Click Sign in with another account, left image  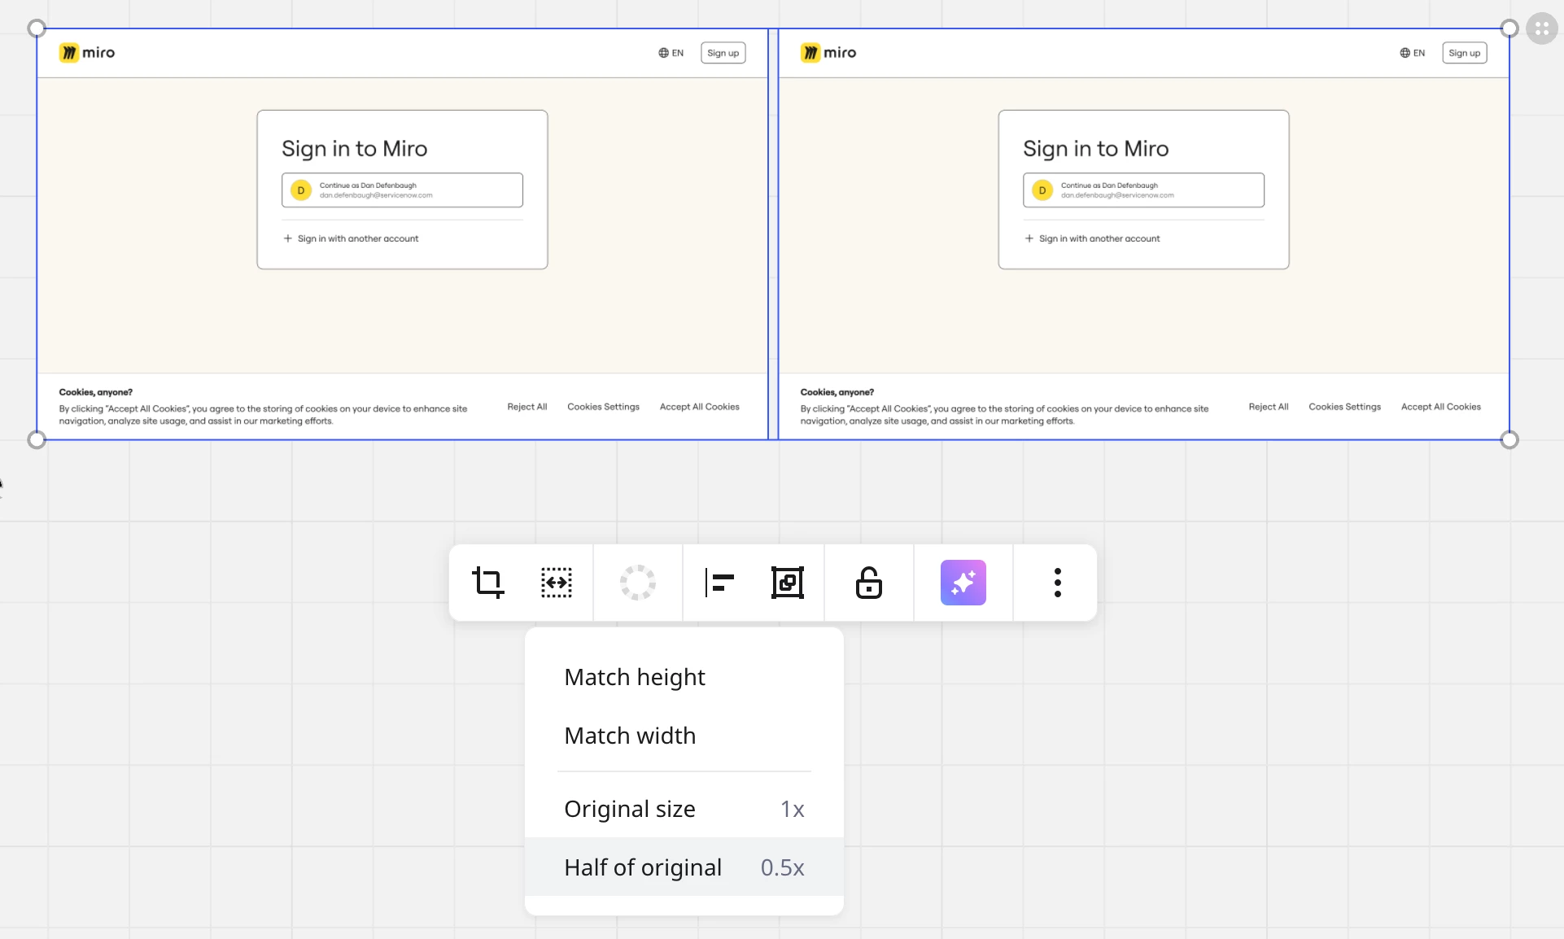(357, 238)
